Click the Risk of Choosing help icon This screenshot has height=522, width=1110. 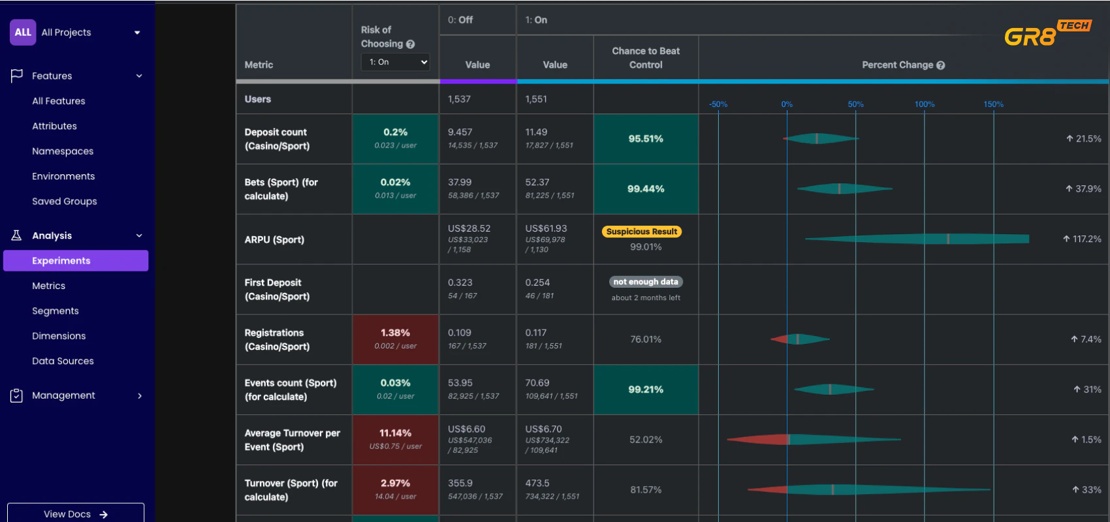411,44
